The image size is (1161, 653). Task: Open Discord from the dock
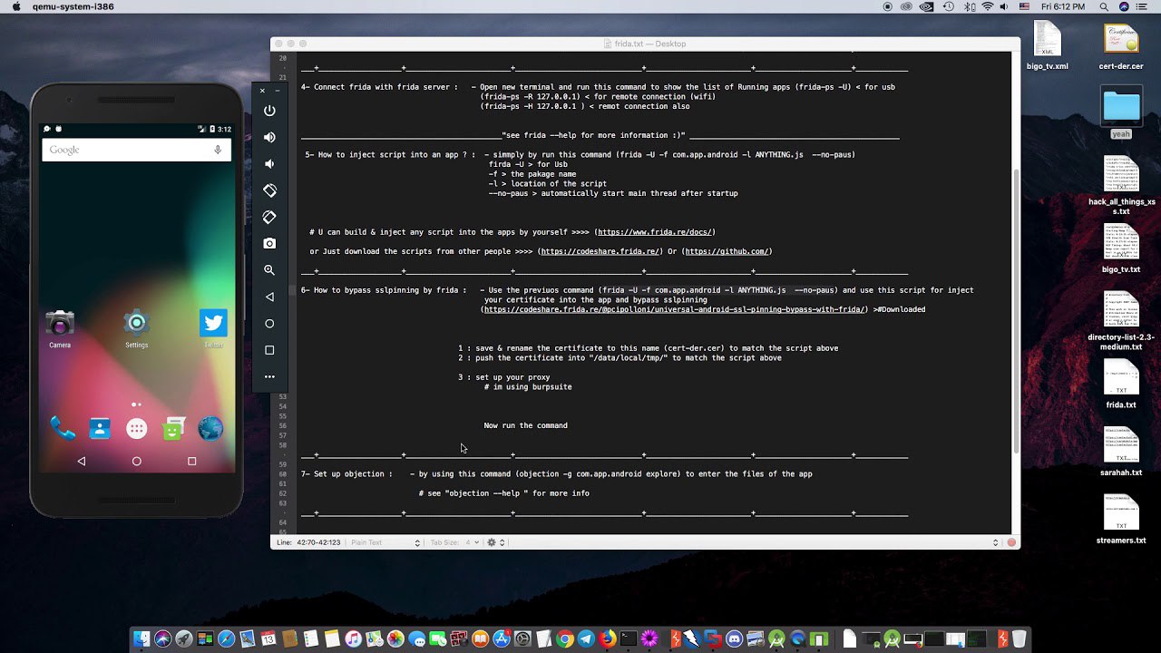(x=734, y=639)
